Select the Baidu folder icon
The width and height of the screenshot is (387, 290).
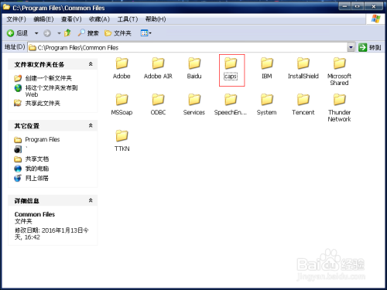tap(194, 63)
